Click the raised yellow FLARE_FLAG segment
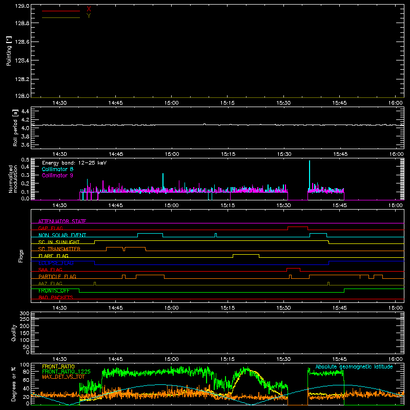The height and width of the screenshot is (410, 410). point(246,254)
